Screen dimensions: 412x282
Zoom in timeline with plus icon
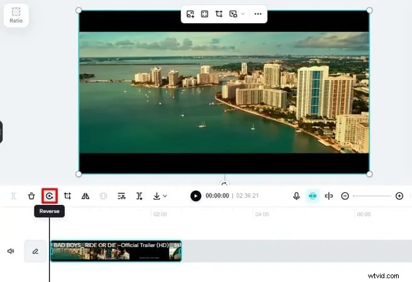[x=399, y=196]
